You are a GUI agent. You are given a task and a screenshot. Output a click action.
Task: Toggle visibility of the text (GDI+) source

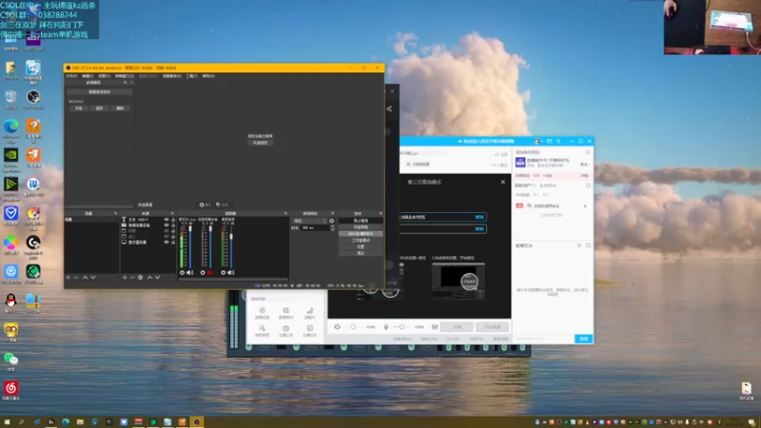point(166,220)
